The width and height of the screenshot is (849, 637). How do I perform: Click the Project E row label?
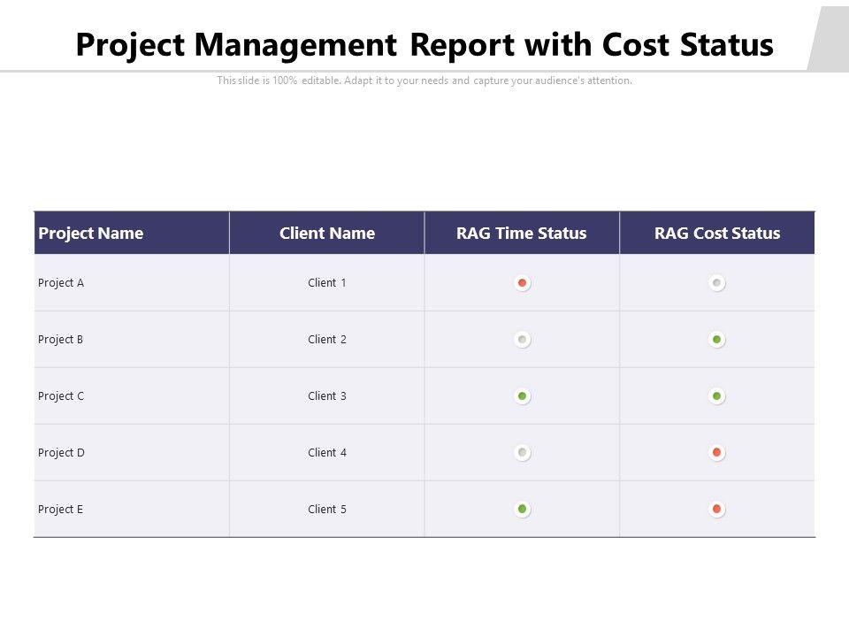point(61,509)
